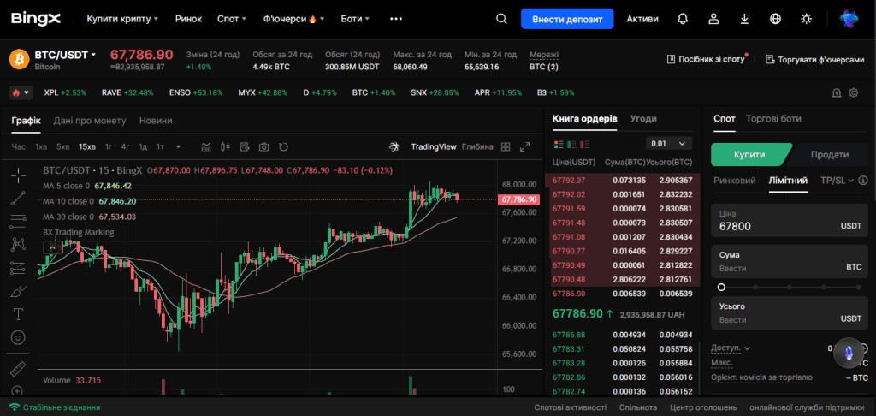Select the text annotation tool
876x416 pixels.
pyautogui.click(x=18, y=314)
